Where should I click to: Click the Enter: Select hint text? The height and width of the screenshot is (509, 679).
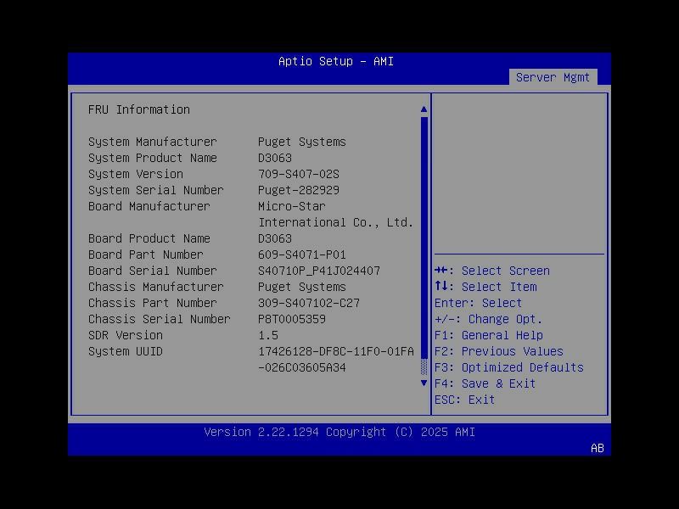(480, 303)
